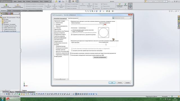Click the Кривые curves icon
Viewport: 180px width, 101px height.
[x=125, y=4]
